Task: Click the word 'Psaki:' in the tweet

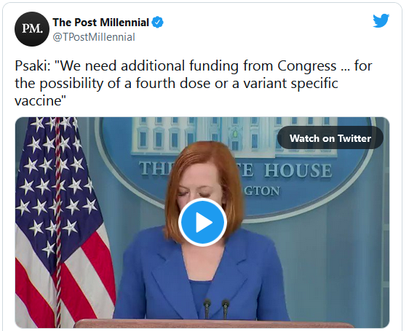Action: pyautogui.click(x=33, y=66)
